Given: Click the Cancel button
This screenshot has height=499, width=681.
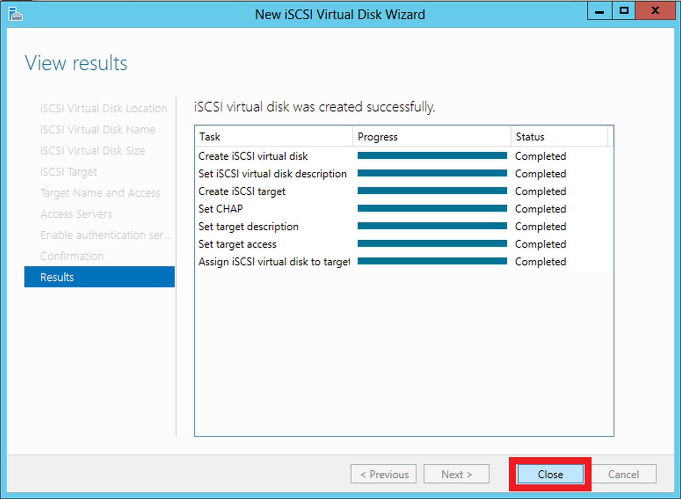Looking at the screenshot, I should [x=623, y=474].
